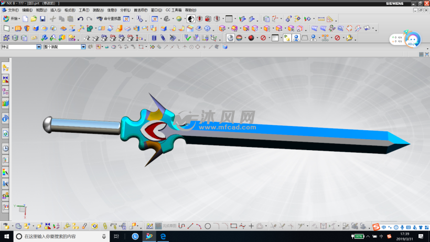Click the Measure Distance ruler icon
The image size is (430, 242).
coord(321,19)
